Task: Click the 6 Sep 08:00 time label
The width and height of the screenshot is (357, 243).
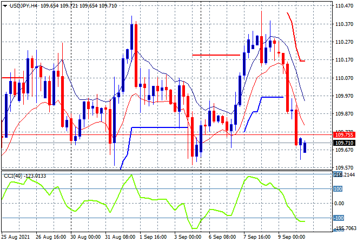Action: click(x=222, y=237)
